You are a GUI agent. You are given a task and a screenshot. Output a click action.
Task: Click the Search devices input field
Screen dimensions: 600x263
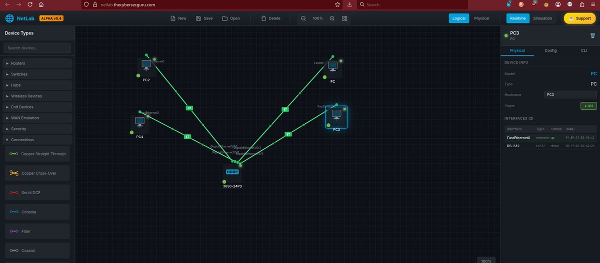click(x=37, y=48)
